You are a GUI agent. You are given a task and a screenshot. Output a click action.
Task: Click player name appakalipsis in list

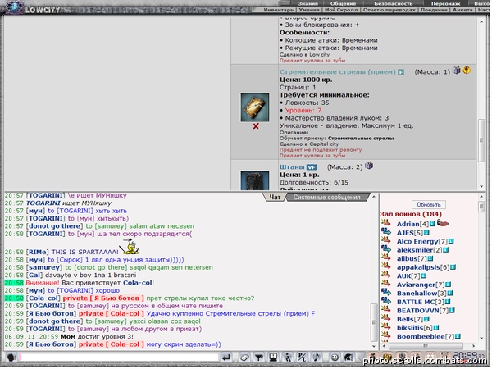418,267
